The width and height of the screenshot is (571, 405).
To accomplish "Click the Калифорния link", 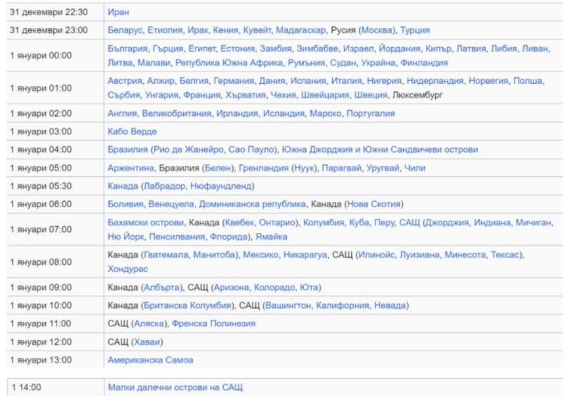I will coord(343,305).
